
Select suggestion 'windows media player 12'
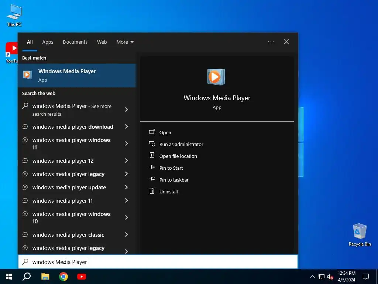click(x=63, y=160)
